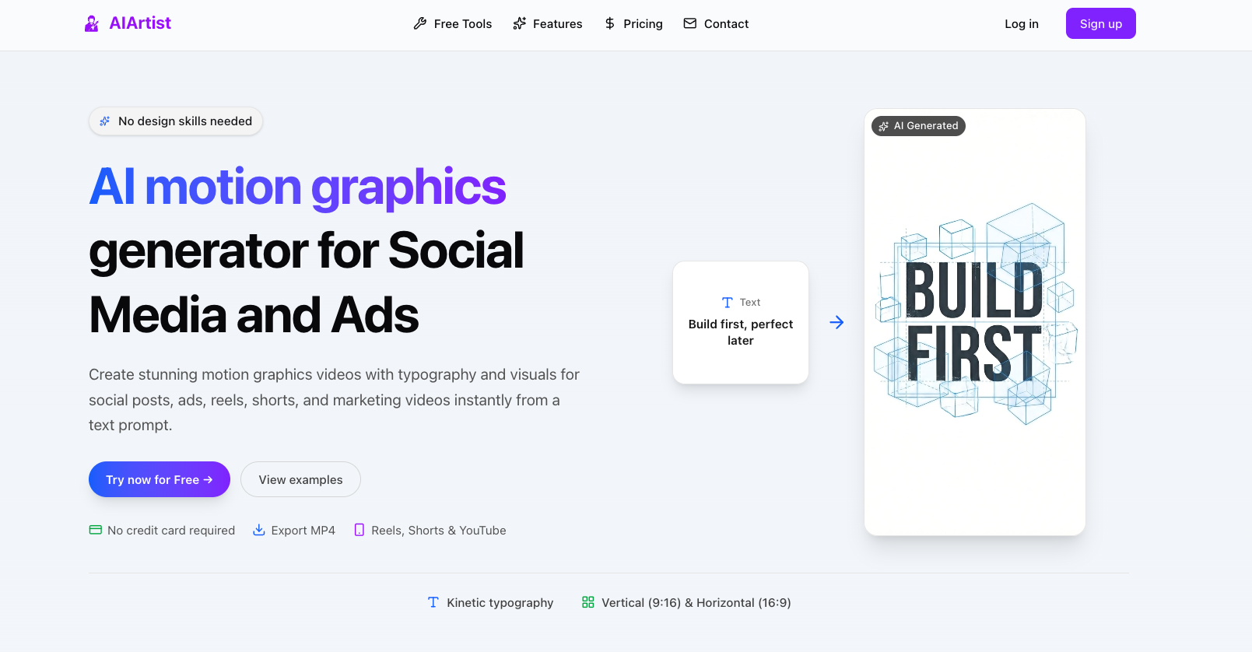Image resolution: width=1252 pixels, height=652 pixels.
Task: Open the AIArtist brand name link
Action: click(140, 23)
